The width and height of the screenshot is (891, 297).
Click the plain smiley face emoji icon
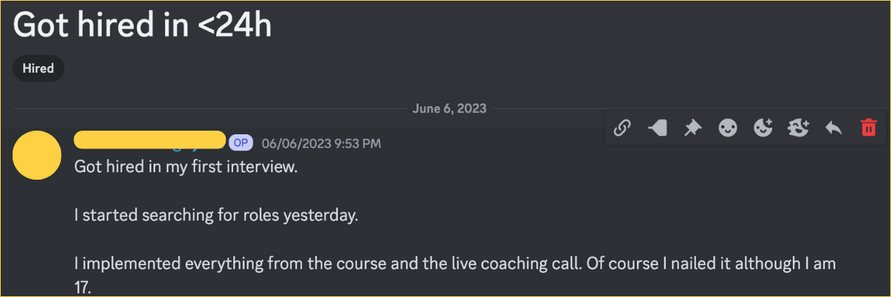pyautogui.click(x=728, y=128)
